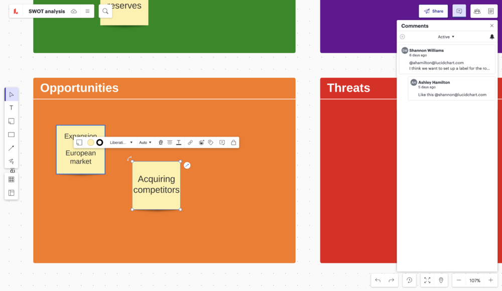Viewport: 502px width, 291px height.
Task: Select the sticky note tool in left toolbar
Action: point(11,121)
